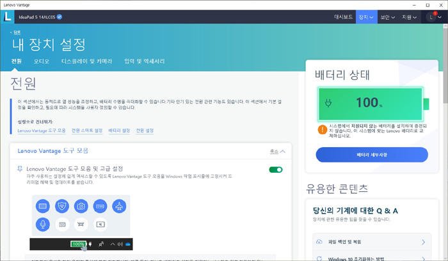This screenshot has height=261, width=448.
Task: Click the 유용한 콘텐츠 heading
Action: [337, 189]
